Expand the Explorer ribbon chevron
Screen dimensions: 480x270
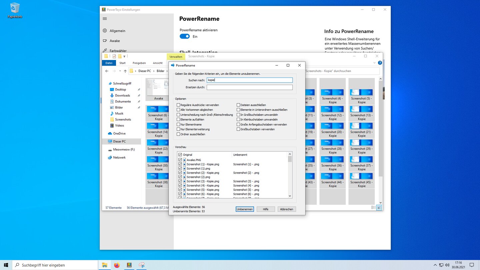(x=374, y=63)
